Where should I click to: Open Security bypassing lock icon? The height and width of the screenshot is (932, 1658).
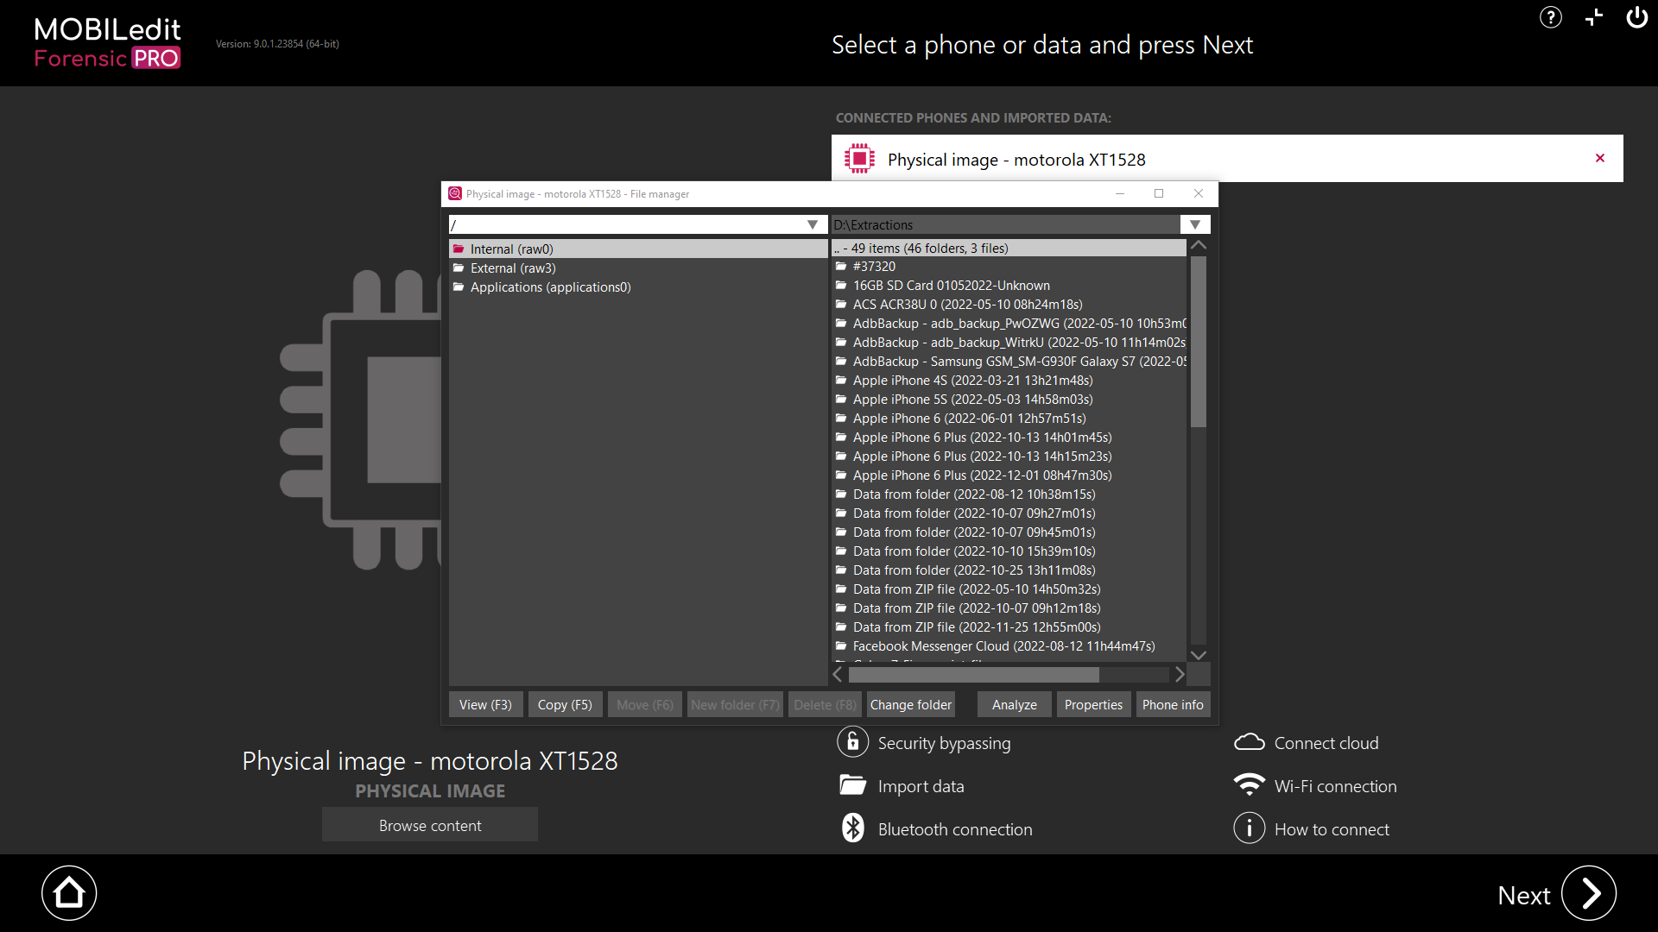pos(852,742)
